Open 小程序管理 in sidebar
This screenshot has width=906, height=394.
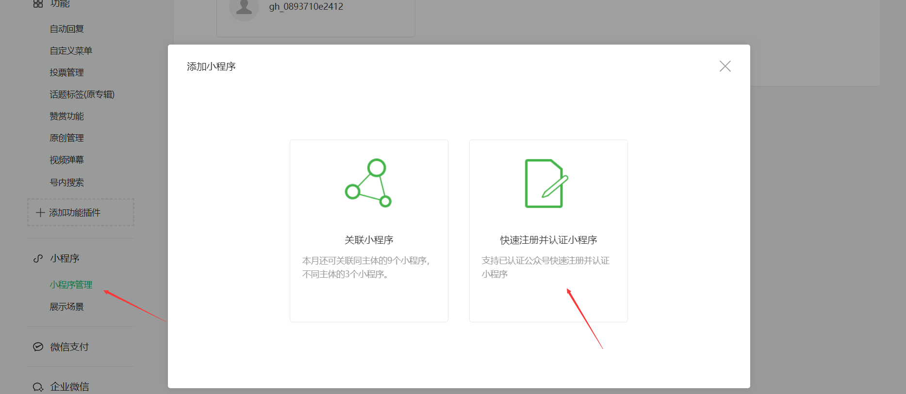tap(71, 285)
